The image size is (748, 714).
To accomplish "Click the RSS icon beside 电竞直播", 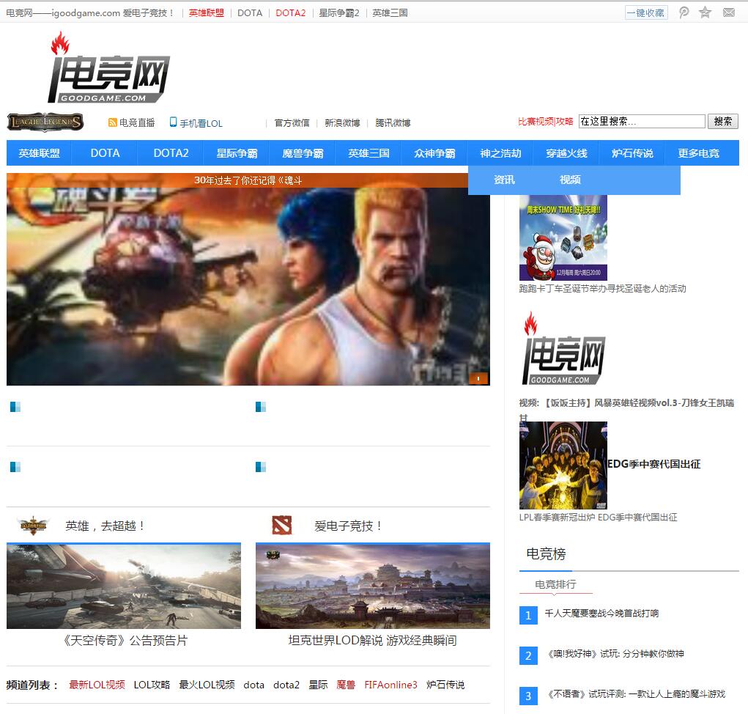I will [113, 122].
